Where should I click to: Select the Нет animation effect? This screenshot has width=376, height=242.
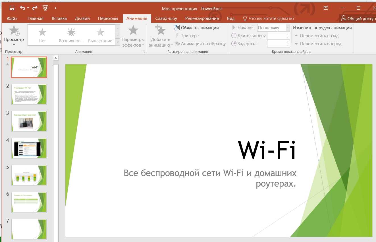42,35
